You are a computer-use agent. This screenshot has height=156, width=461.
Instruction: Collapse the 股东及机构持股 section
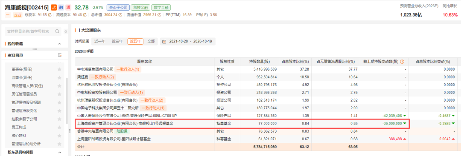59,153
